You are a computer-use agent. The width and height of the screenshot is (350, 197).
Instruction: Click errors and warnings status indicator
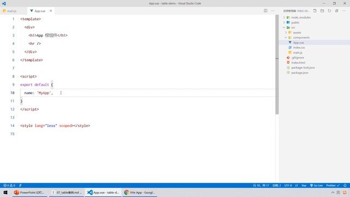9,186
